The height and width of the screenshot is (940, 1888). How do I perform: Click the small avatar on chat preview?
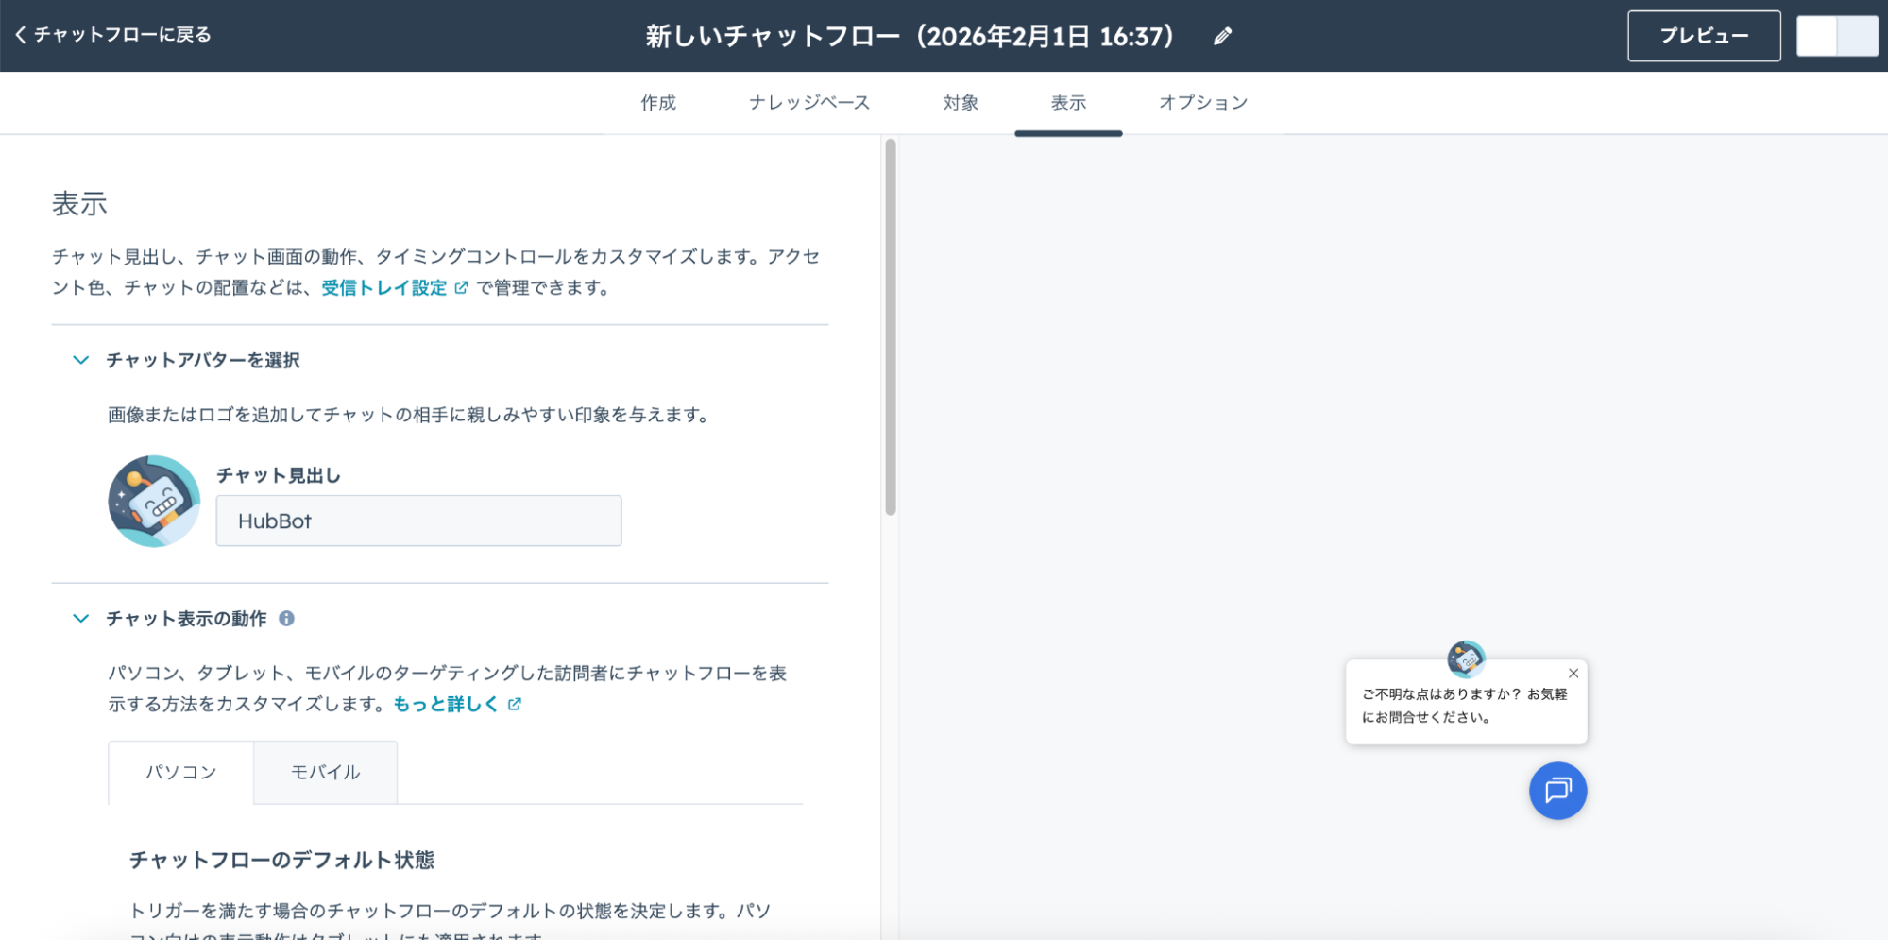click(x=1466, y=658)
